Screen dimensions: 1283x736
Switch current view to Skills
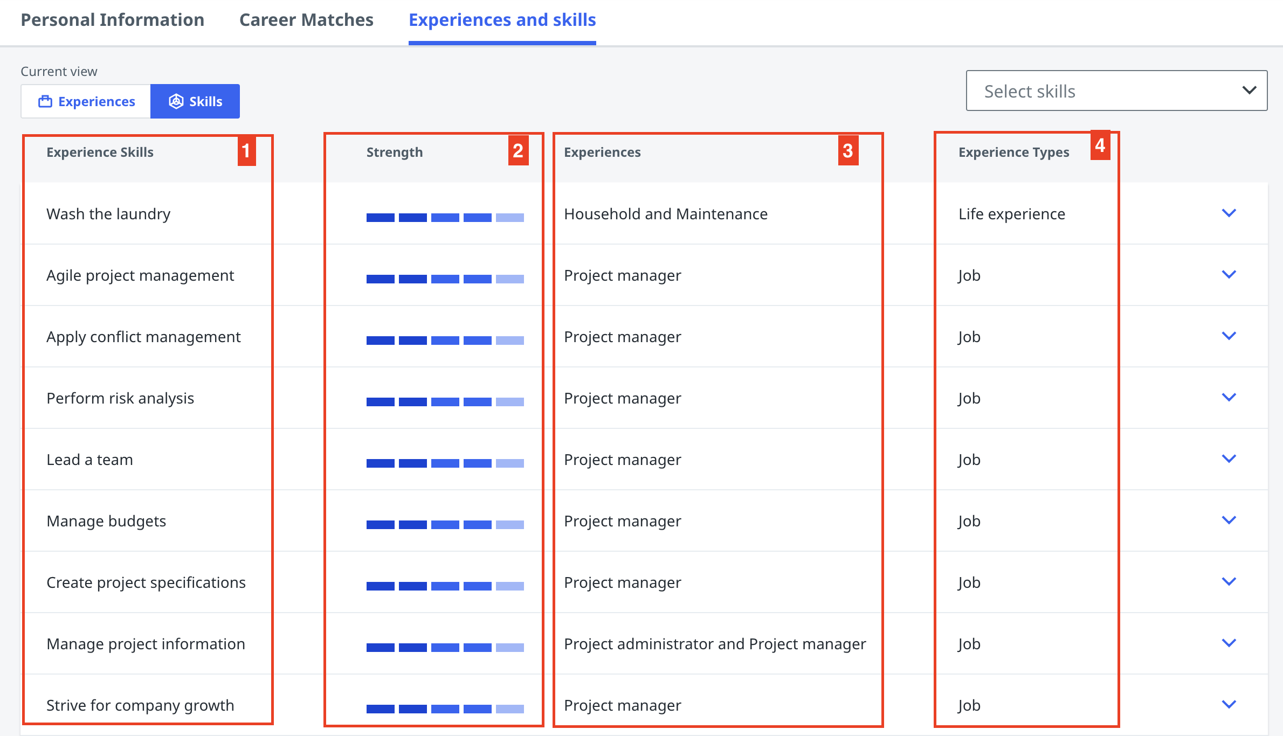pyautogui.click(x=195, y=101)
